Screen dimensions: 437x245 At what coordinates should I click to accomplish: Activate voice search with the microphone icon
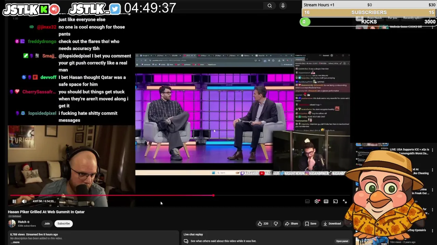[x=283, y=5]
